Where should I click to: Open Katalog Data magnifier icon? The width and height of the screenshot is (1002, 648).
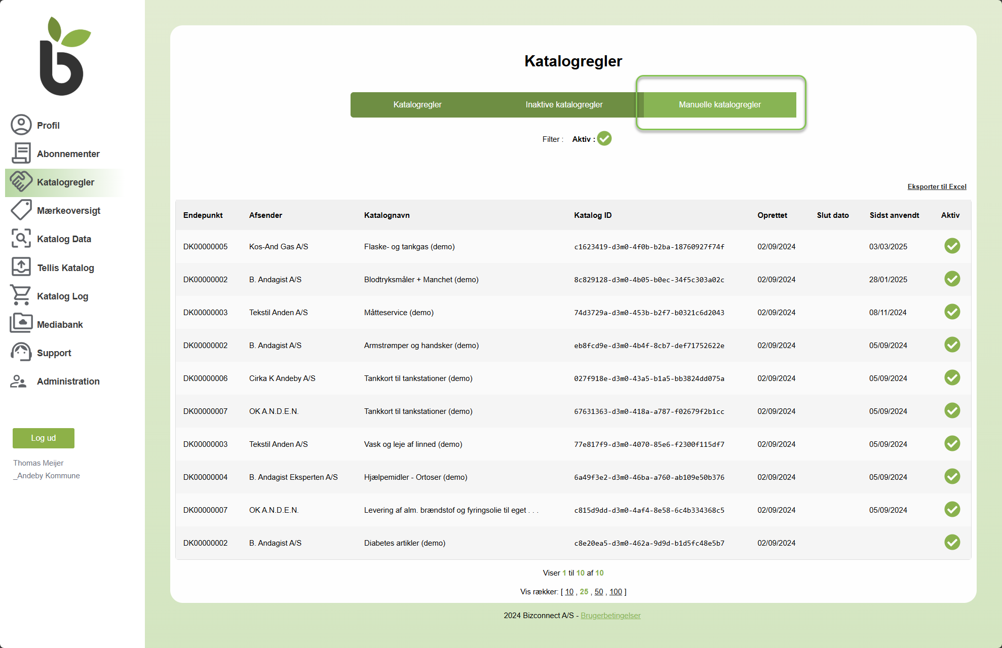pyautogui.click(x=21, y=238)
